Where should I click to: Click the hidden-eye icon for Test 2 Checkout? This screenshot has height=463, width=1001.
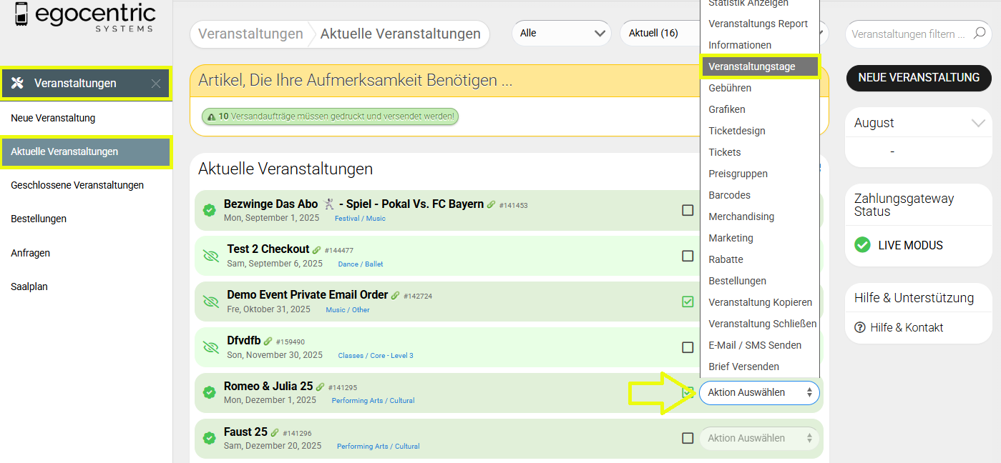(x=210, y=256)
